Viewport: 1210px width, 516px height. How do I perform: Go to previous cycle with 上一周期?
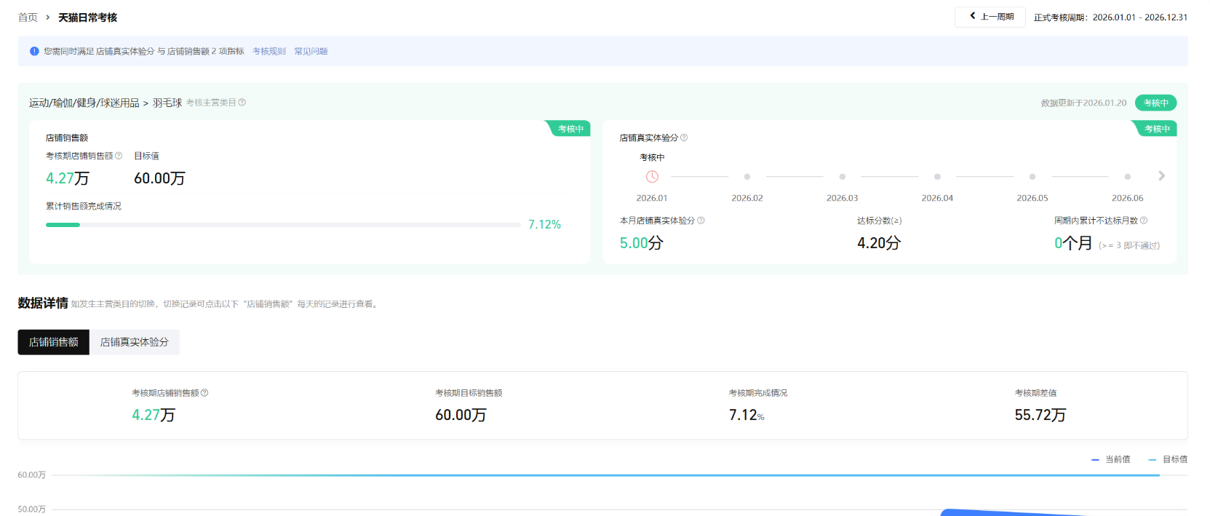[x=990, y=17]
